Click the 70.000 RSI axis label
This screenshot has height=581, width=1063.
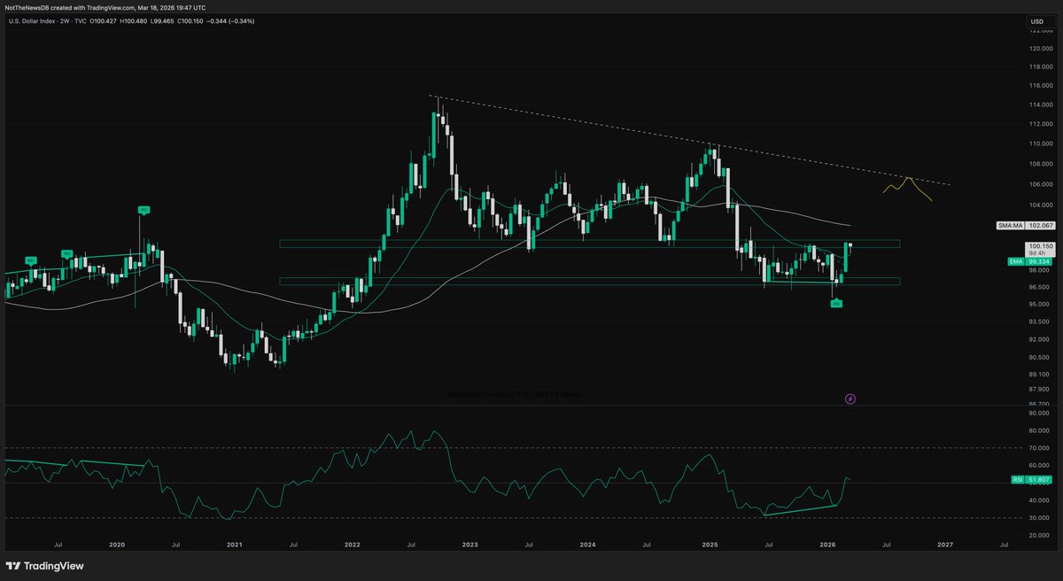(x=1039, y=448)
